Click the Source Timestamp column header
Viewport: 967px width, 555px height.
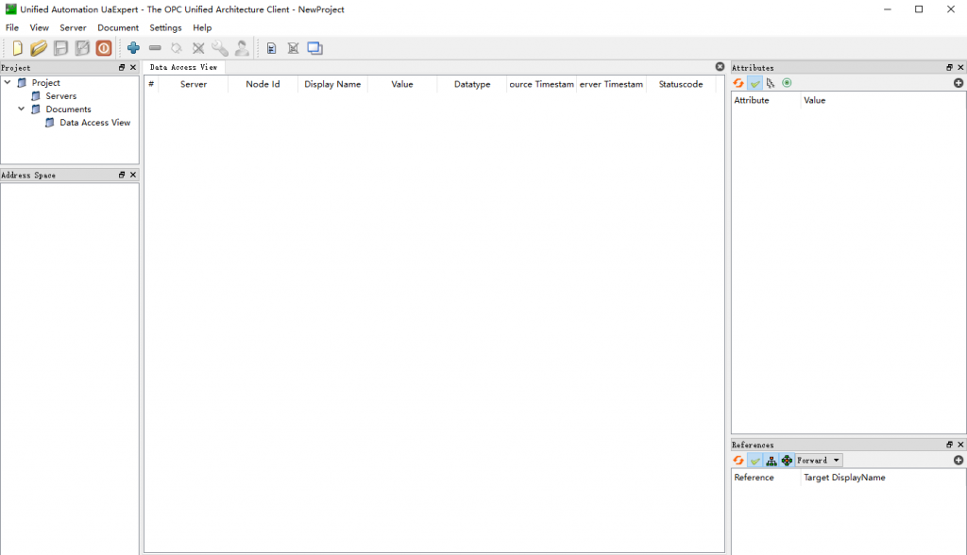541,85
